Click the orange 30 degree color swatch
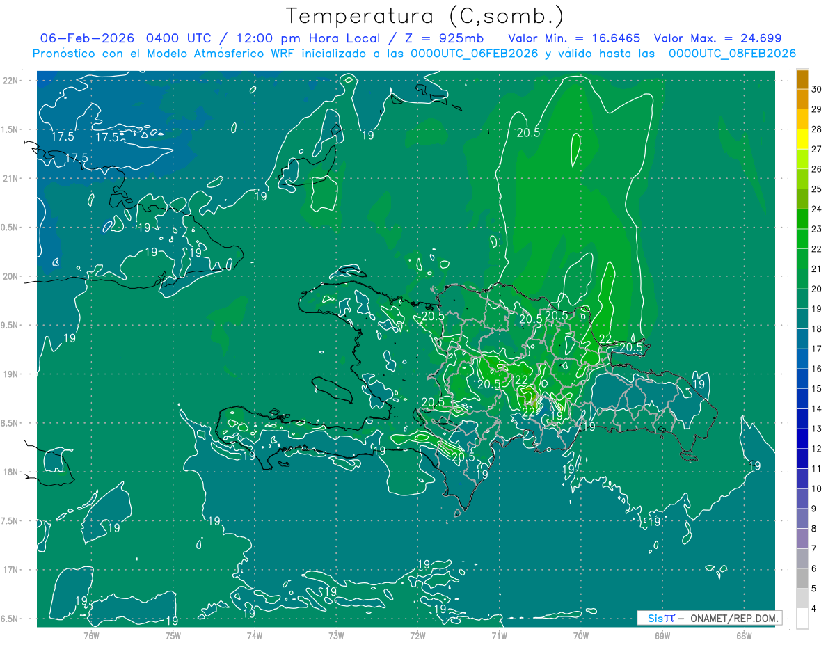Image resolution: width=835 pixels, height=645 pixels. tap(802, 79)
